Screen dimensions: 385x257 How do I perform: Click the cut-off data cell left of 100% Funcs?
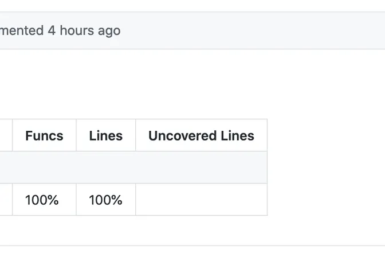(6, 200)
